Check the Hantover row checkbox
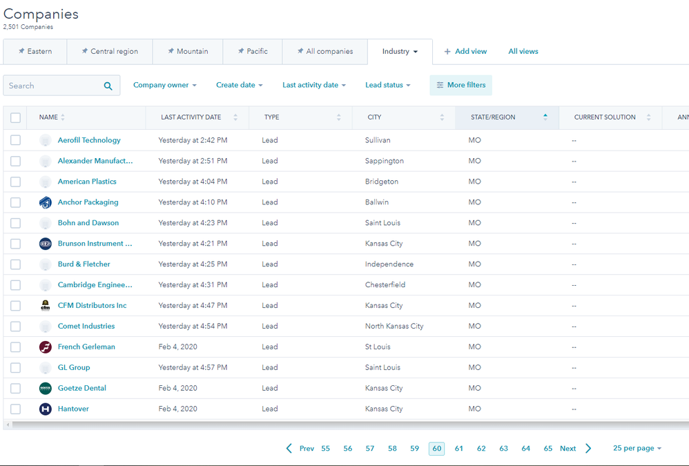Image resolution: width=689 pixels, height=466 pixels. point(15,409)
